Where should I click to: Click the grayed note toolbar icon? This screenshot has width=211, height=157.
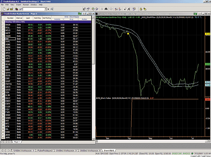pos(111,9)
